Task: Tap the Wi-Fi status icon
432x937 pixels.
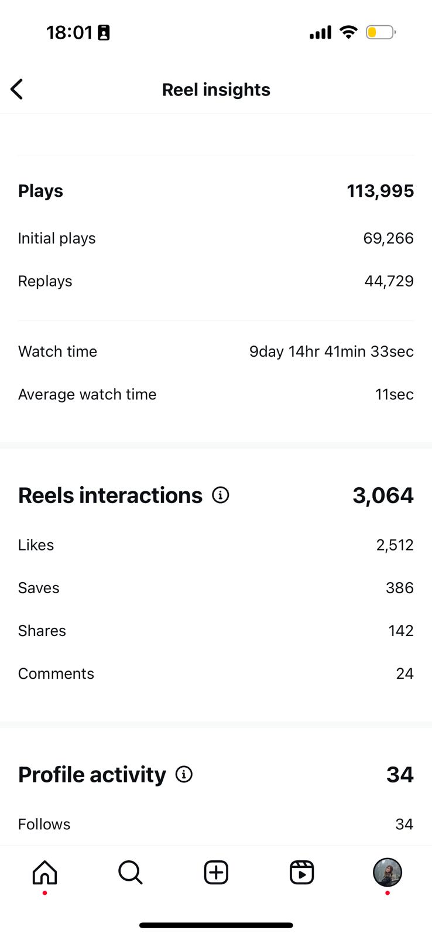Action: 348,32
